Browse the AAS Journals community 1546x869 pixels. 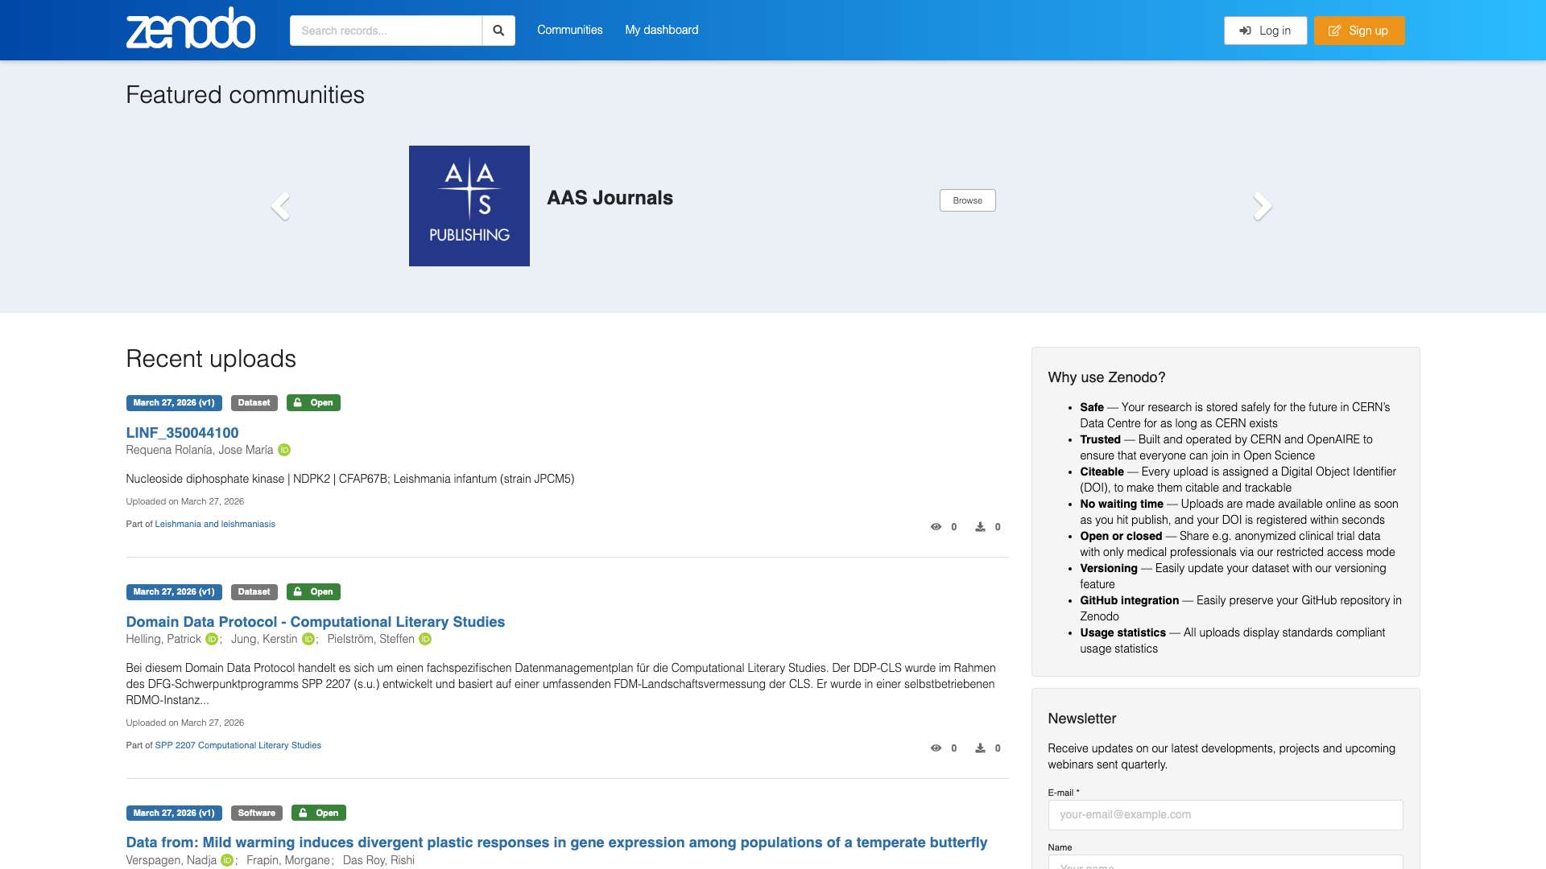(x=968, y=200)
